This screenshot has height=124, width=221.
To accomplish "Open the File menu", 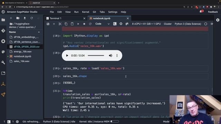I will tap(52, 12).
